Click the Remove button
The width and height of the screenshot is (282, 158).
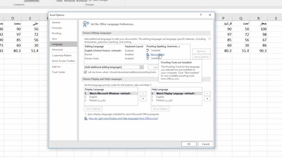(x=201, y=51)
